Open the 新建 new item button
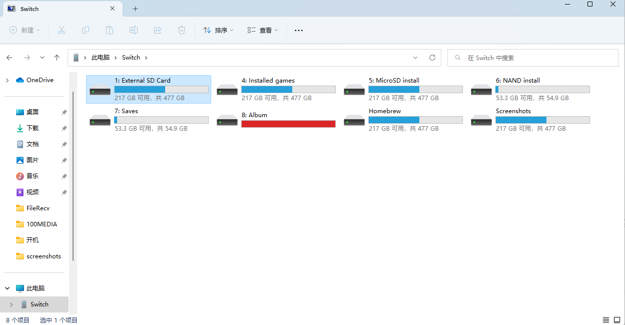Screen dimensions: 625x325 pyautogui.click(x=25, y=31)
